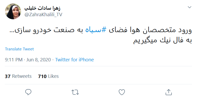Share the tweet via the upload arrow icon
This screenshot has height=100, width=197.
click(x=169, y=92)
